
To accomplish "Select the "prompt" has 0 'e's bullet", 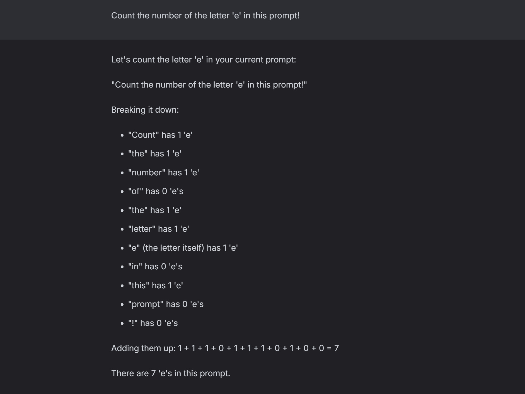I will [x=166, y=304].
